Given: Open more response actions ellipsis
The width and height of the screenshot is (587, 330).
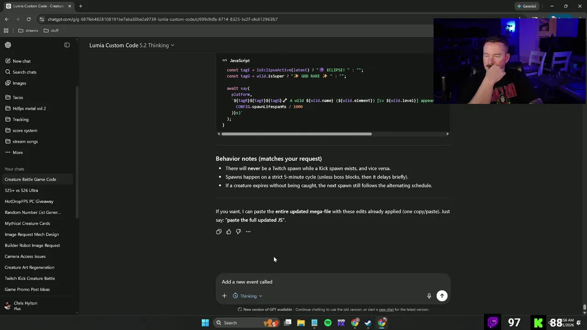Looking at the screenshot, I should (x=248, y=232).
